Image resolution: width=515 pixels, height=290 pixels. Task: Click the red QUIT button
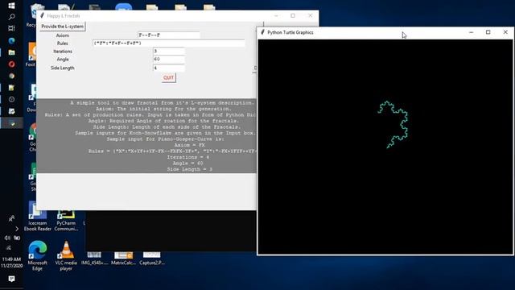pyautogui.click(x=168, y=78)
